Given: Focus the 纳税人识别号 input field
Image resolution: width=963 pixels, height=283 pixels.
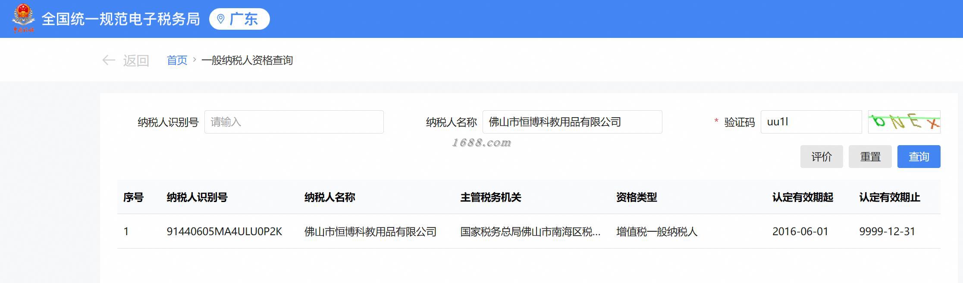Looking at the screenshot, I should coord(294,122).
